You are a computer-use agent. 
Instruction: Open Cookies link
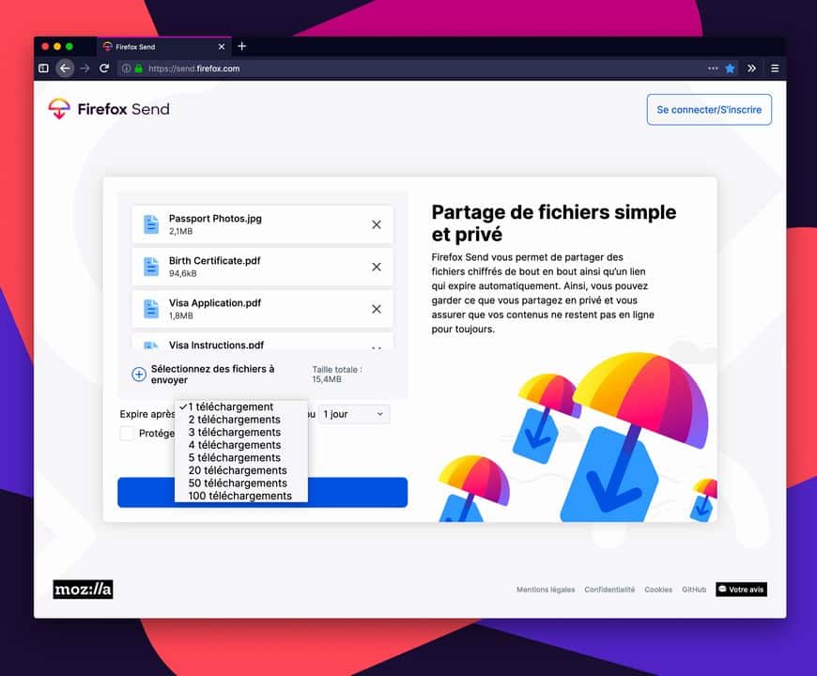pos(658,590)
